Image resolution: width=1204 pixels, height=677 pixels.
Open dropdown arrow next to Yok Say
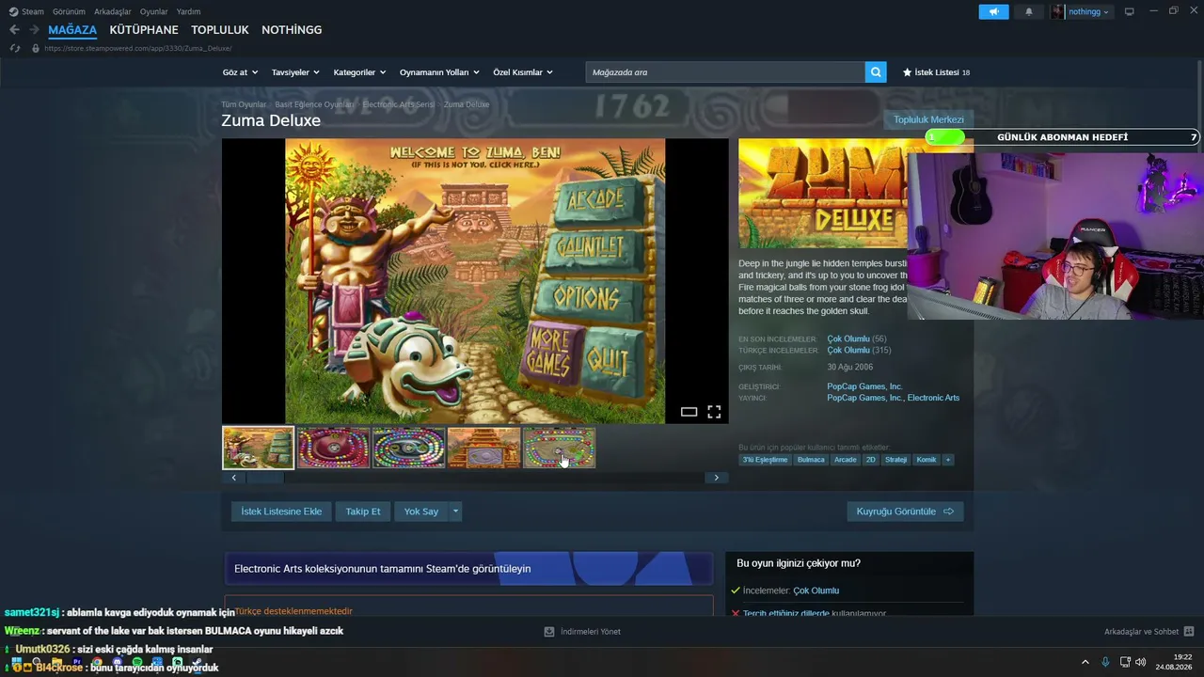click(x=455, y=512)
